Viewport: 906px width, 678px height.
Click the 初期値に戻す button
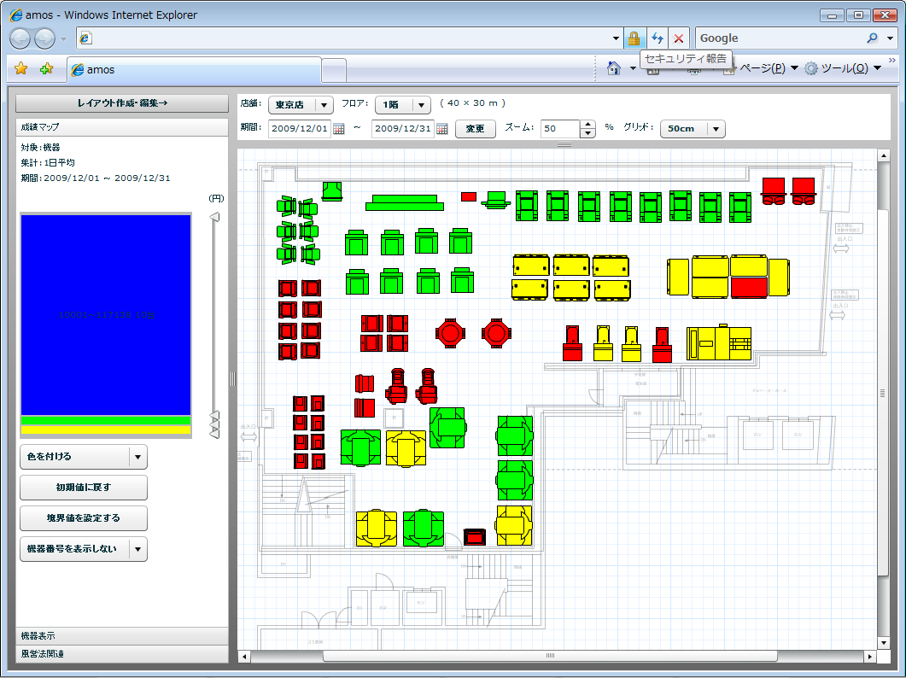pyautogui.click(x=84, y=488)
